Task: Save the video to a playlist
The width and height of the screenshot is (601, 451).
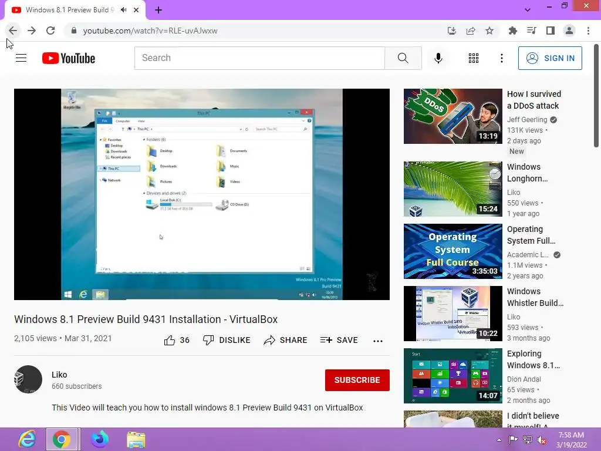Action: 339,340
